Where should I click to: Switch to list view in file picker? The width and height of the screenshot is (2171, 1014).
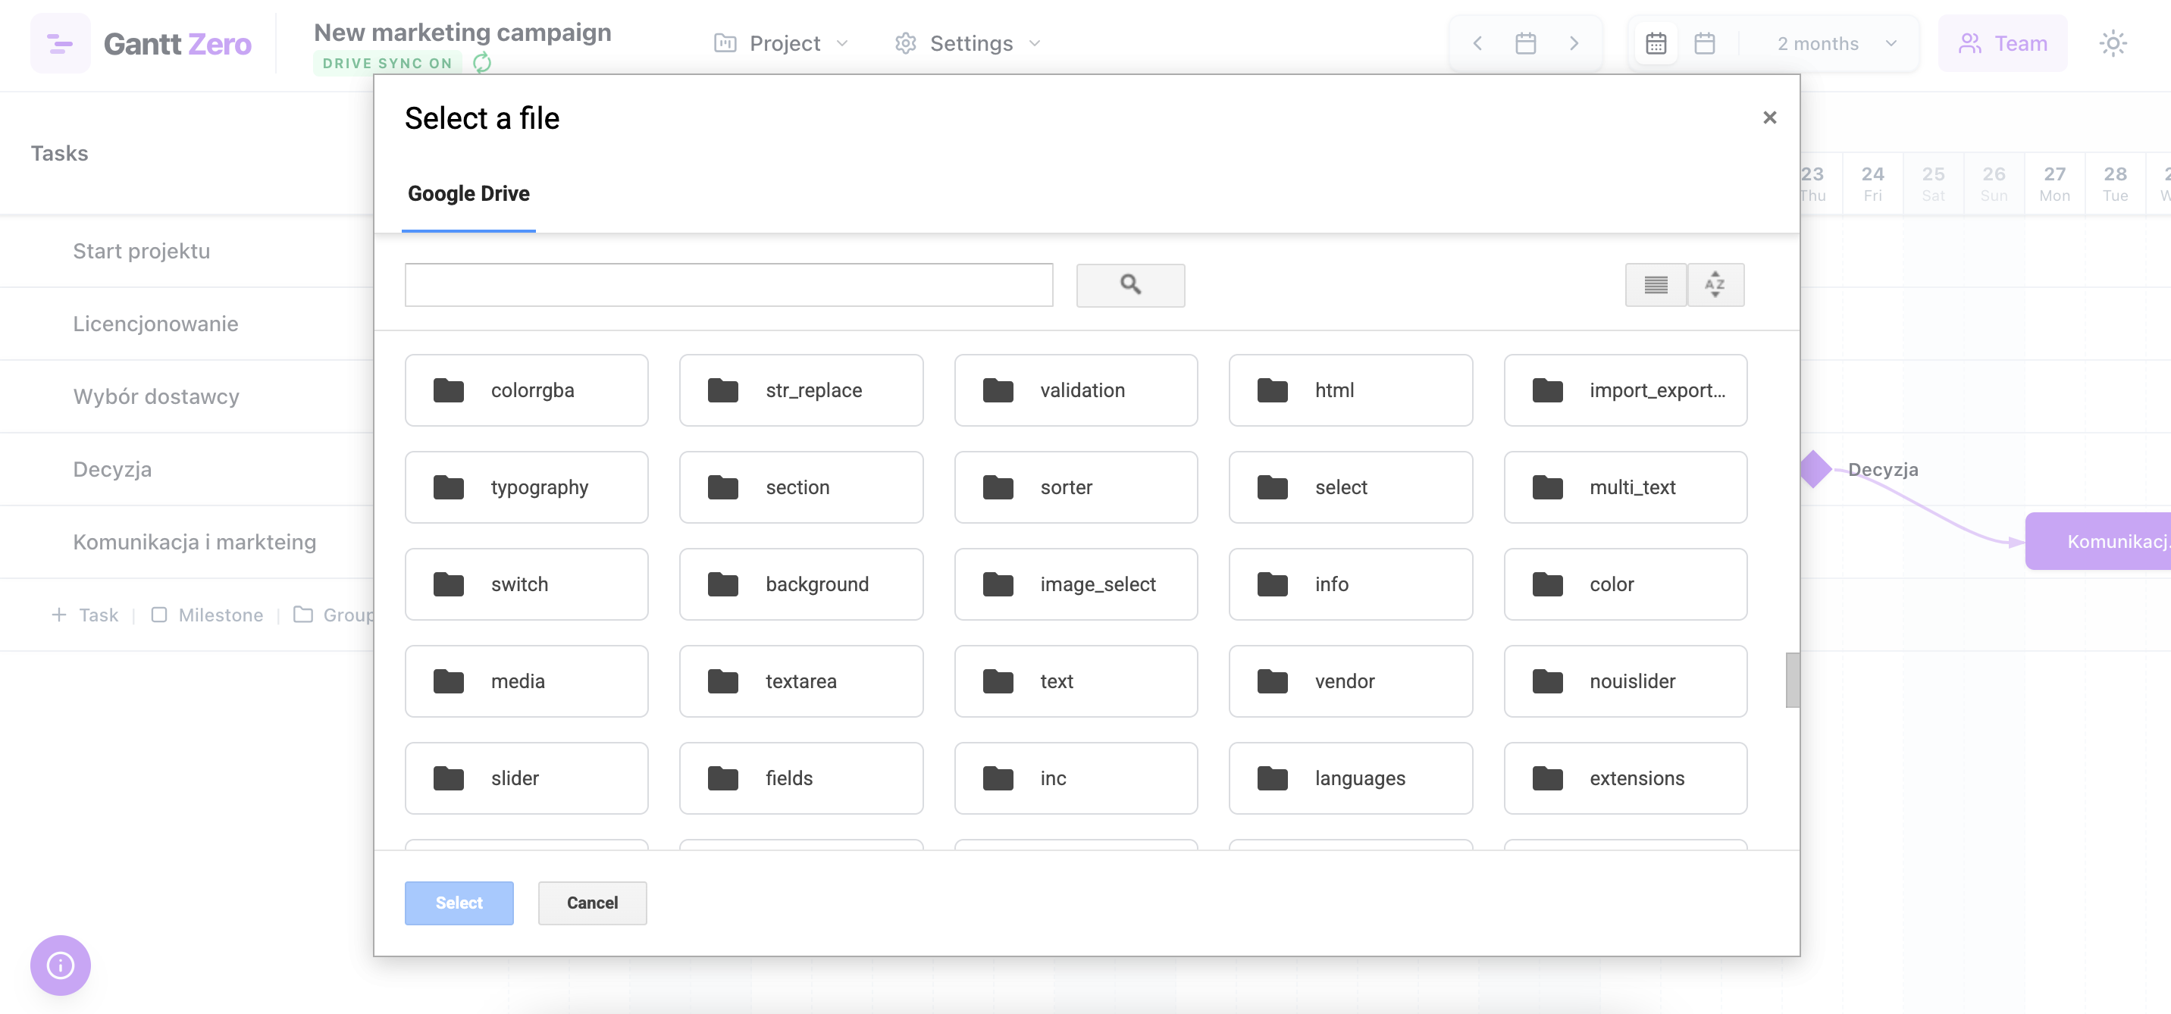tap(1656, 285)
